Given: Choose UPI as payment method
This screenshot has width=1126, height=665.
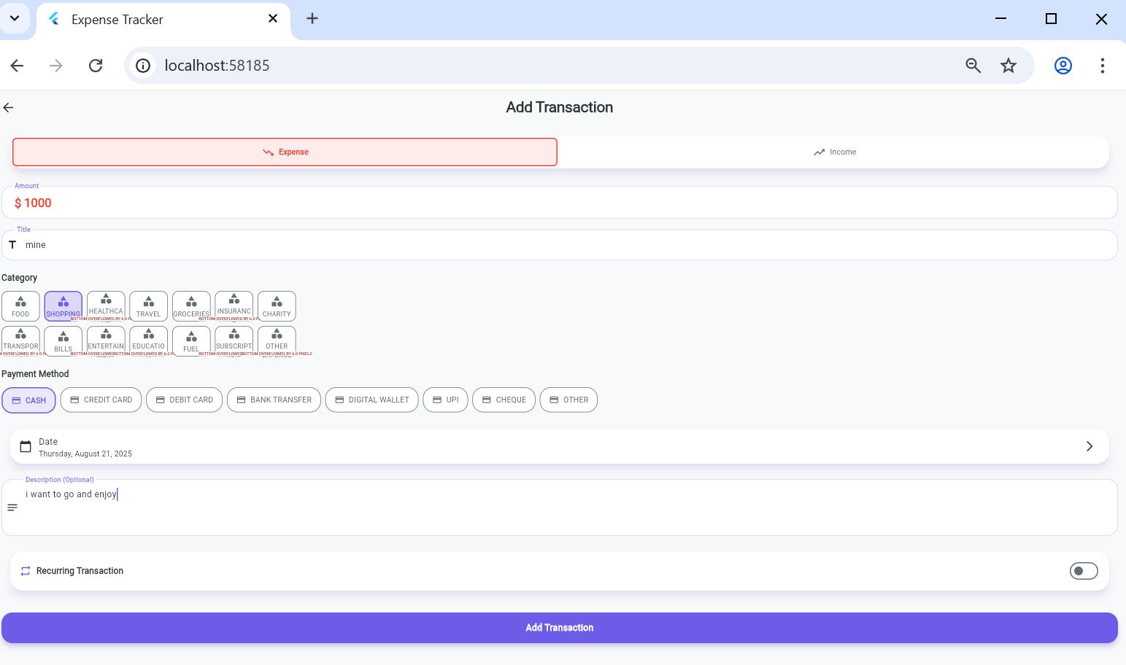Looking at the screenshot, I should click(x=445, y=400).
